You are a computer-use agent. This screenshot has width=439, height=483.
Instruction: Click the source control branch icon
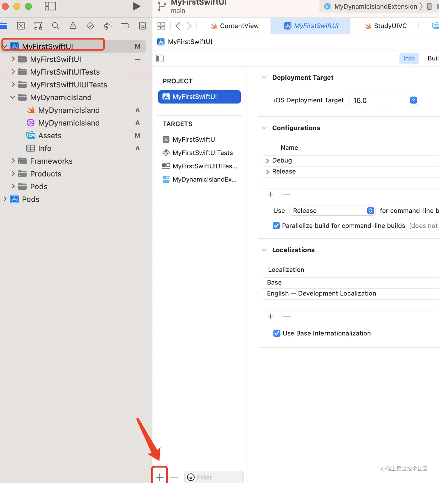tap(162, 6)
